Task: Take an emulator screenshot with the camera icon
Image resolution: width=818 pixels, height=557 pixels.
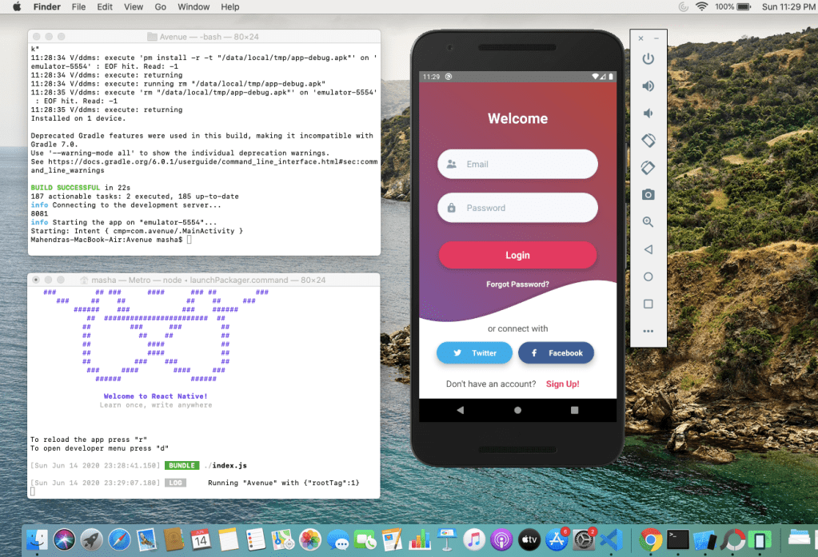Action: [x=648, y=195]
